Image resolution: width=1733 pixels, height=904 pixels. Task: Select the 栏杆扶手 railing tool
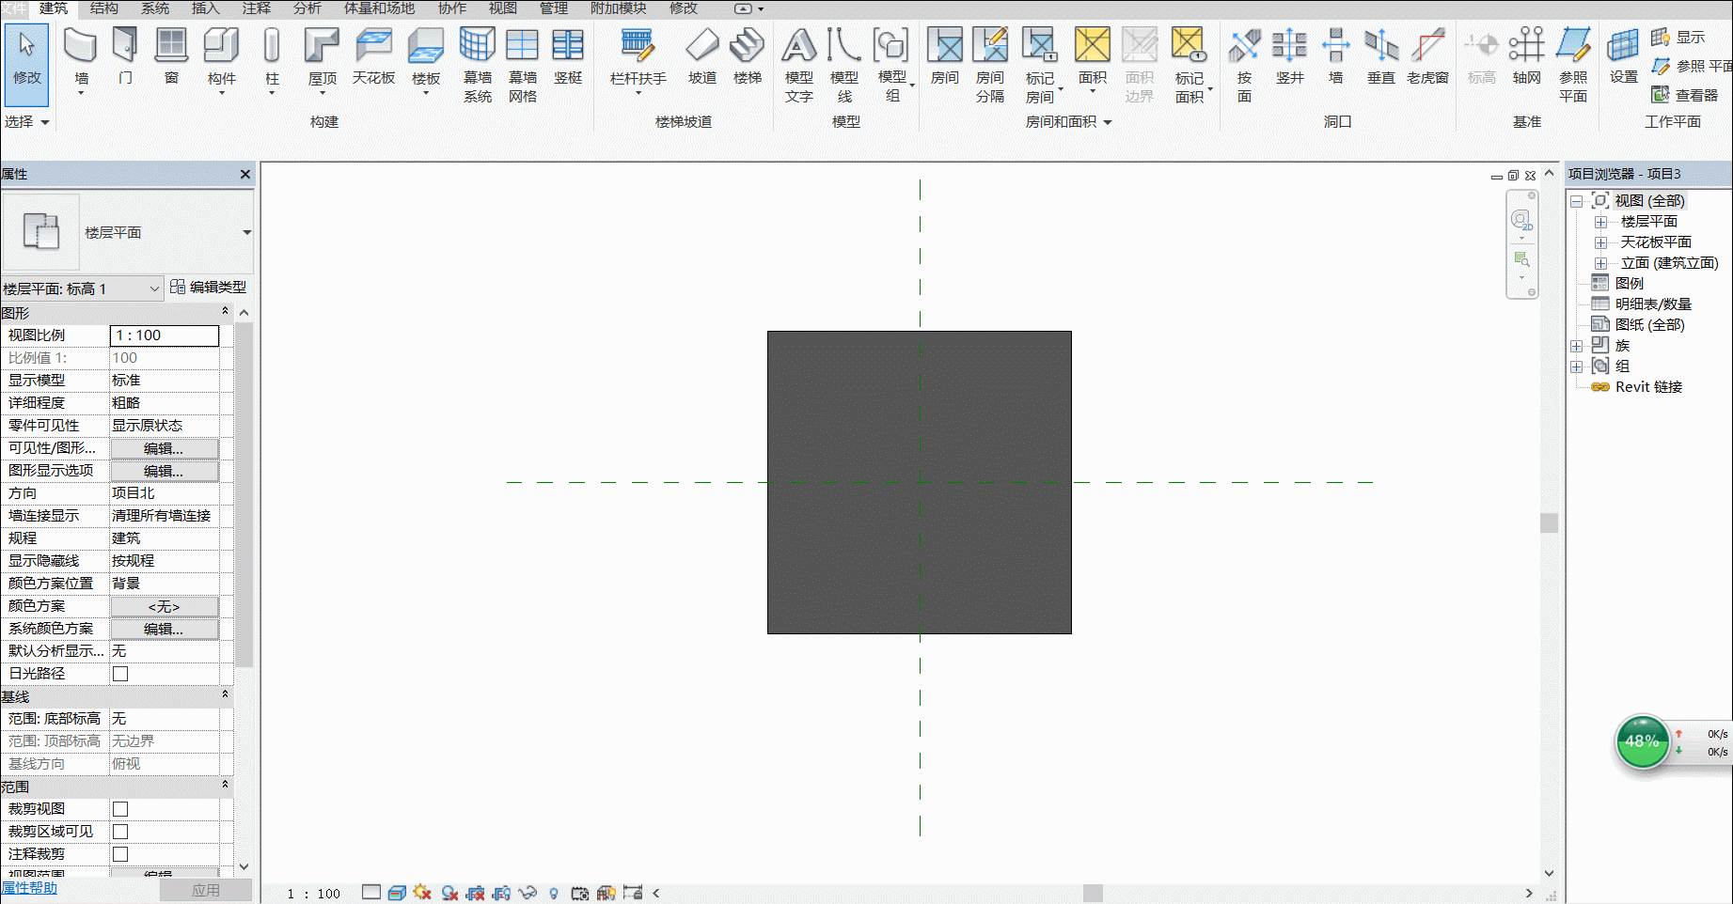(638, 58)
